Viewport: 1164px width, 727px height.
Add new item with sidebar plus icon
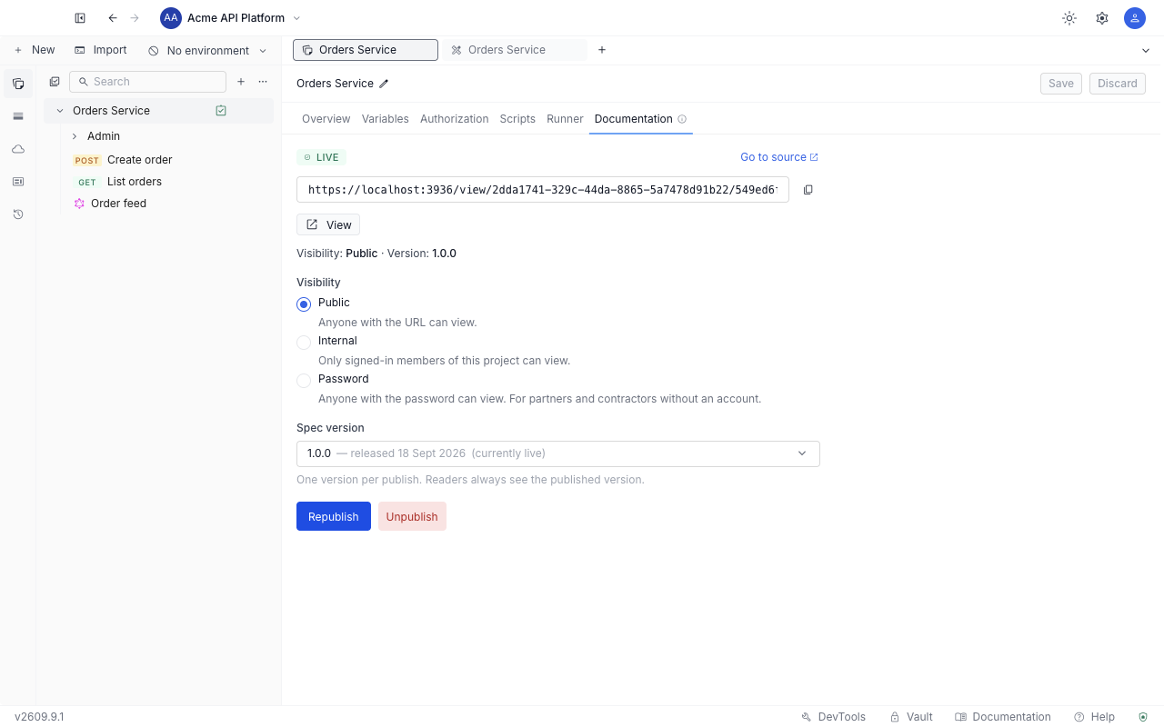coord(241,82)
